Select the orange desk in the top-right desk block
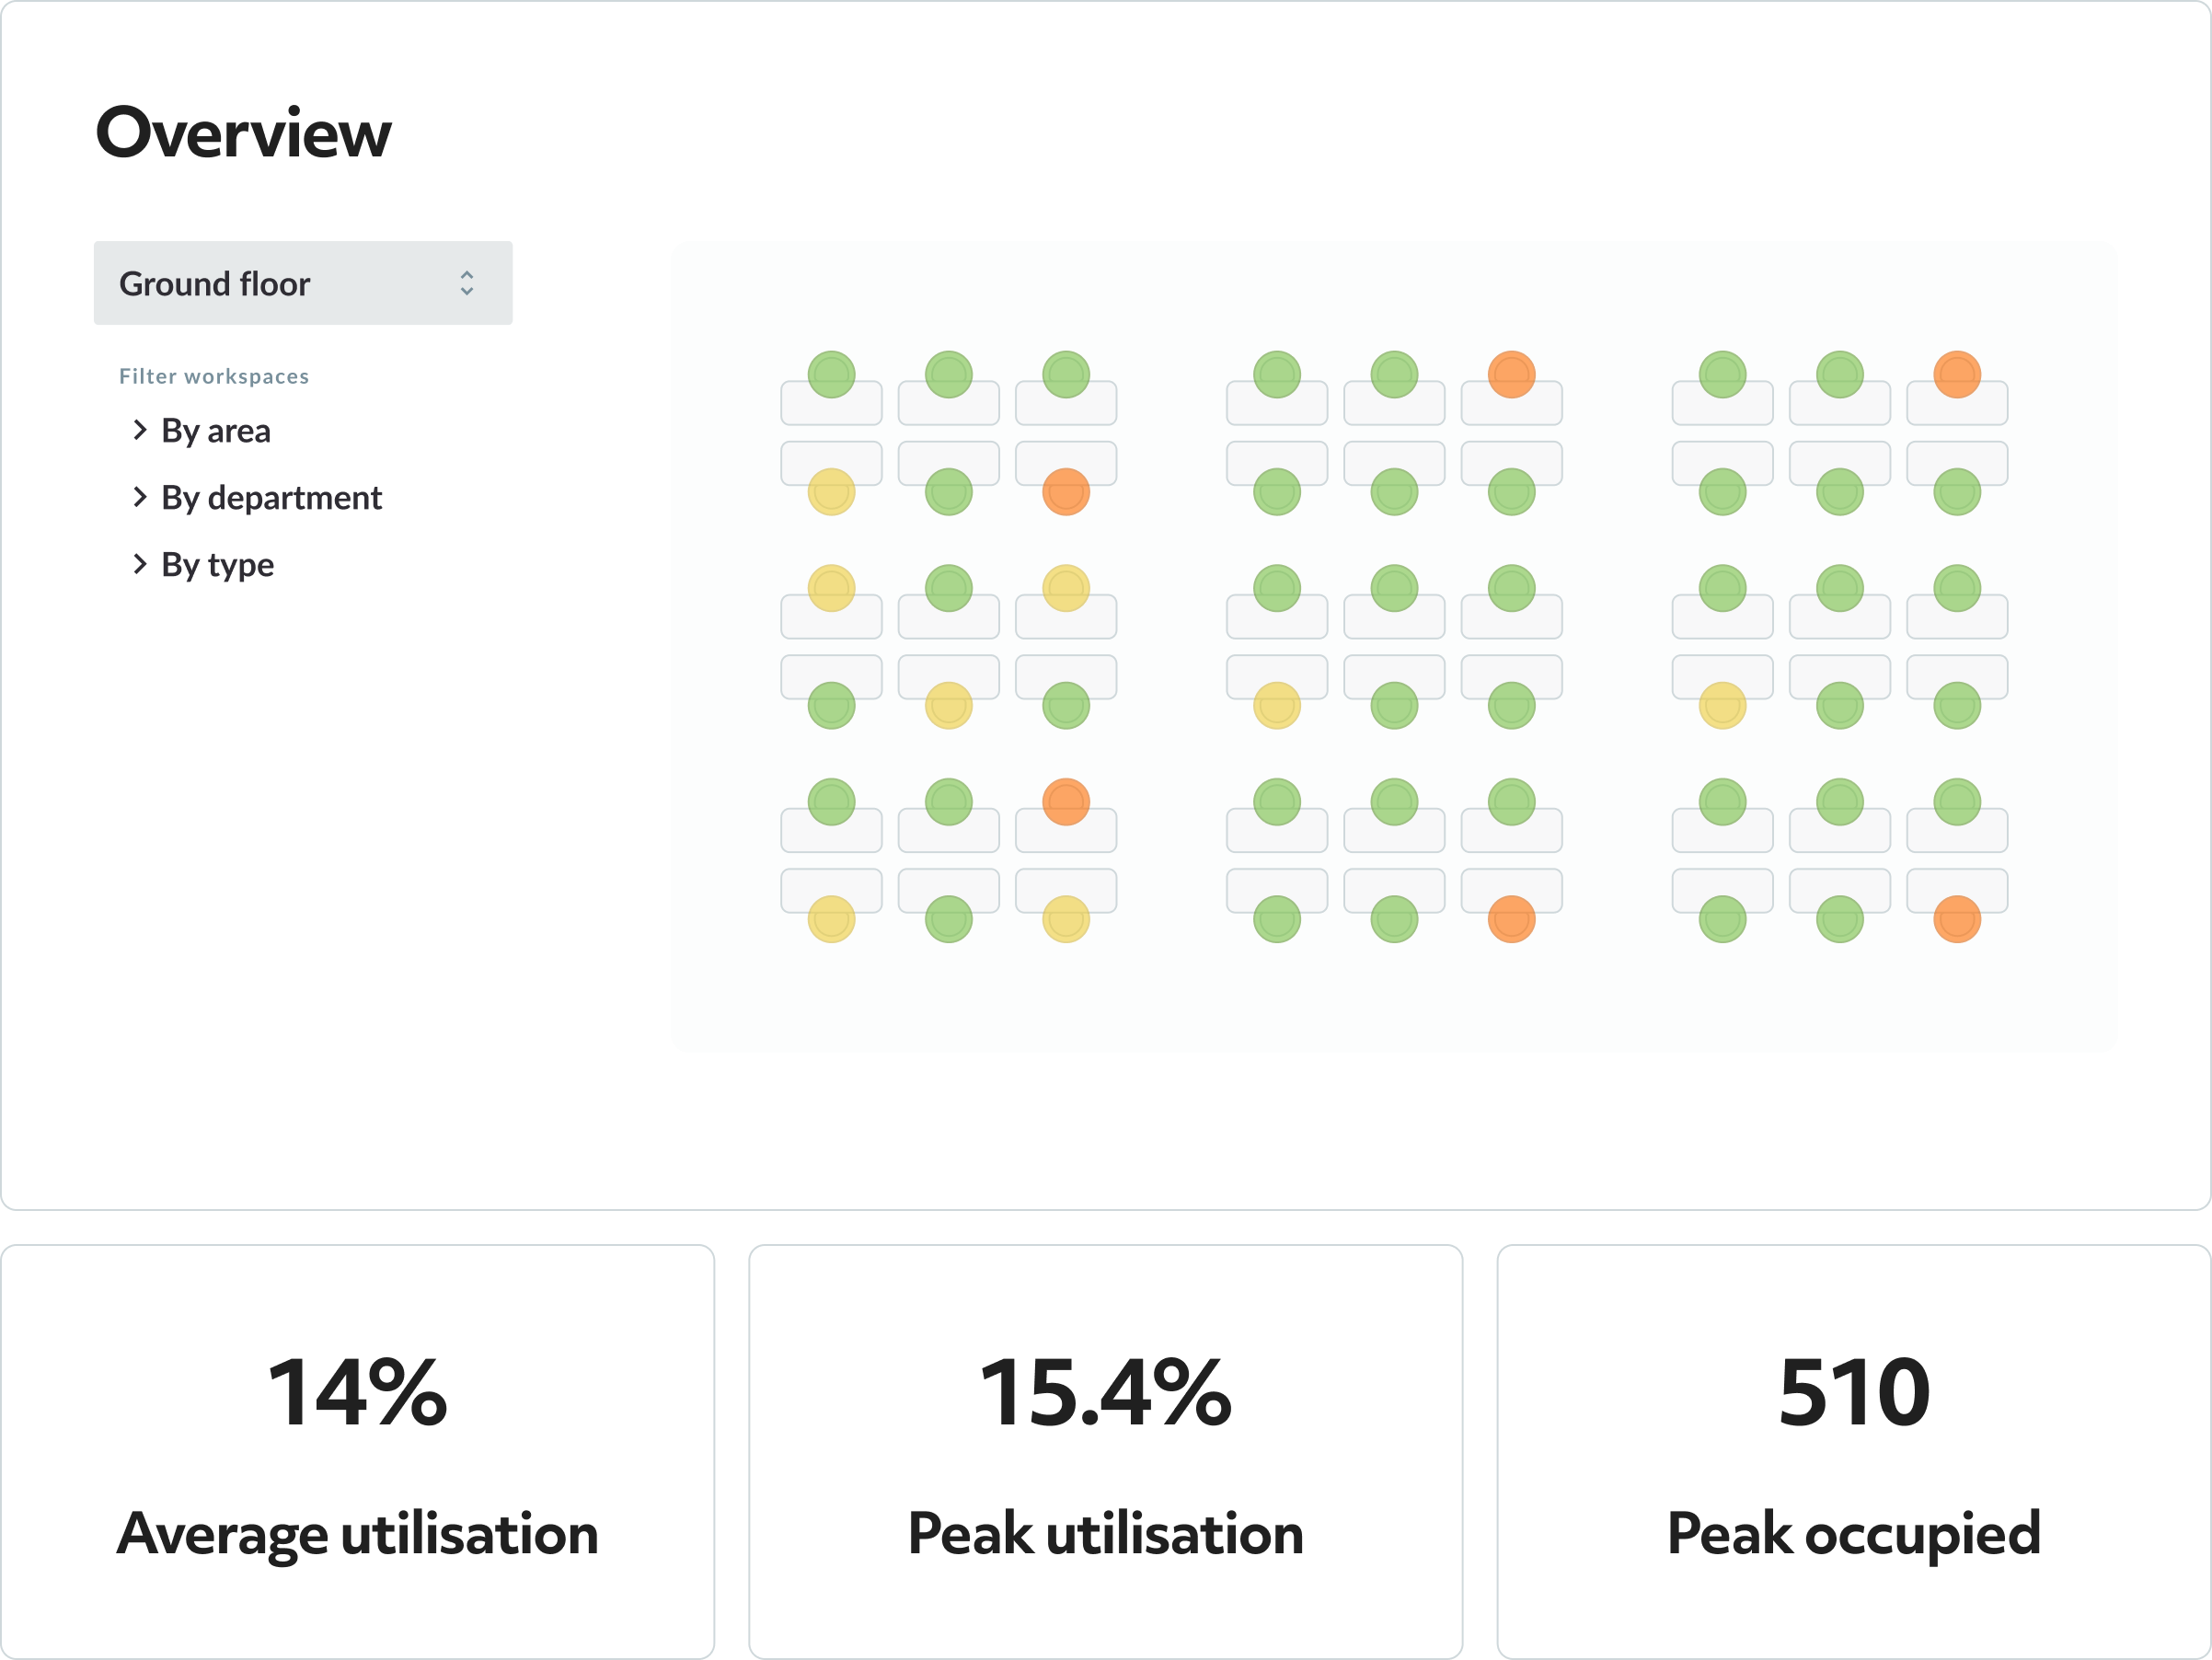The width and height of the screenshot is (2212, 1660). [x=1957, y=375]
